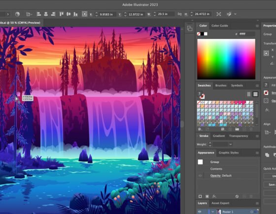Click Vertical Align Top icon
Screen dimensions: 276x214
(x=61, y=14)
